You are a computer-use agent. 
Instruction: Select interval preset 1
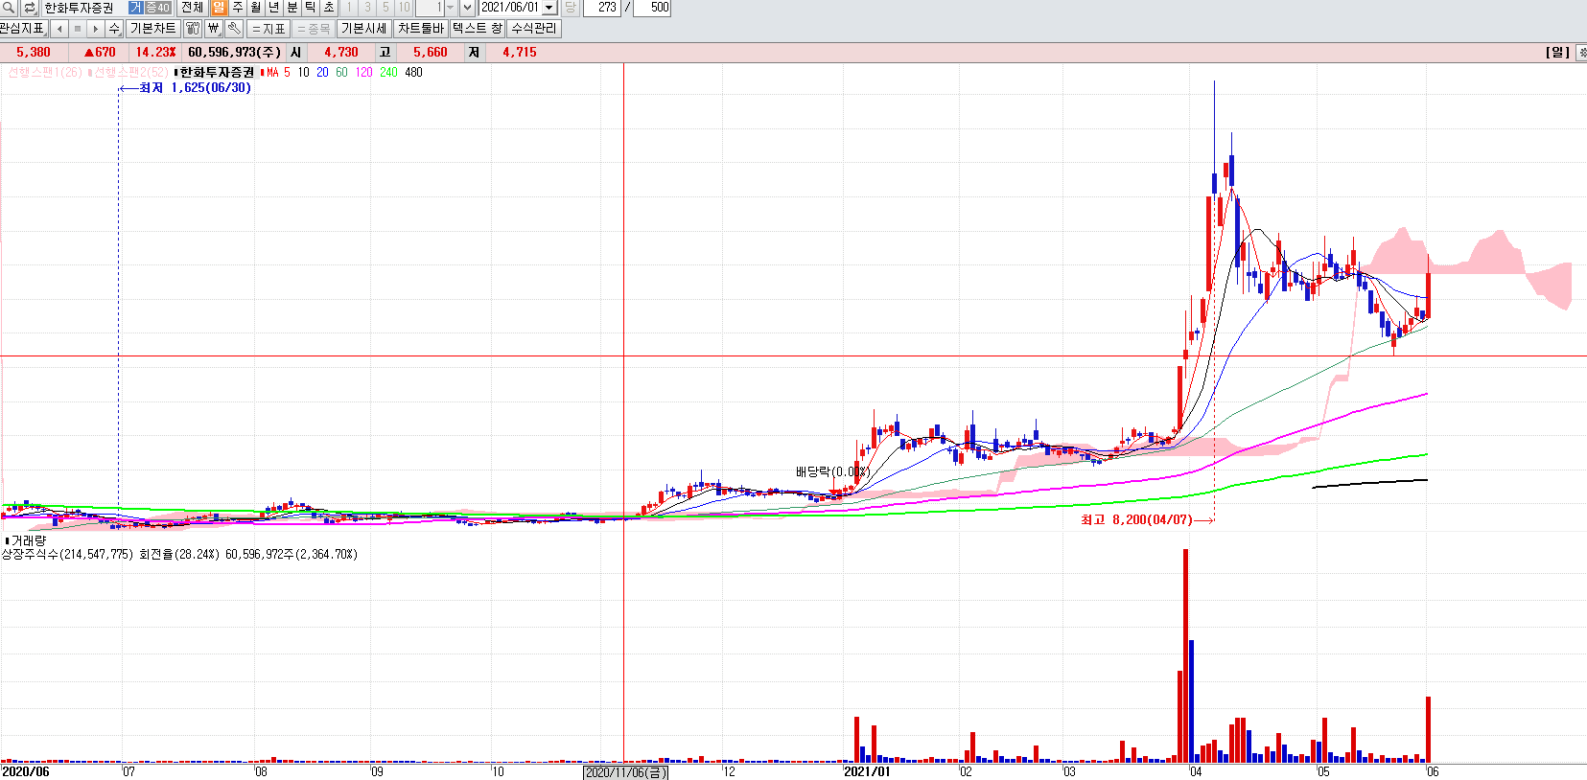point(349,7)
